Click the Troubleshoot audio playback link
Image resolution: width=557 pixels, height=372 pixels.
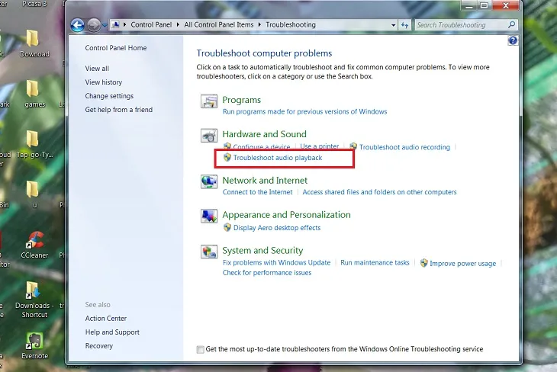[x=278, y=158]
